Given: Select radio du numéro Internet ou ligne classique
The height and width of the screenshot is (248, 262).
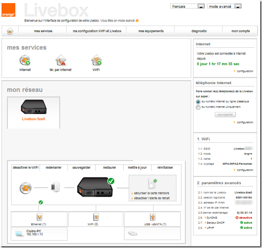Looking at the screenshot, I should point(198,102).
